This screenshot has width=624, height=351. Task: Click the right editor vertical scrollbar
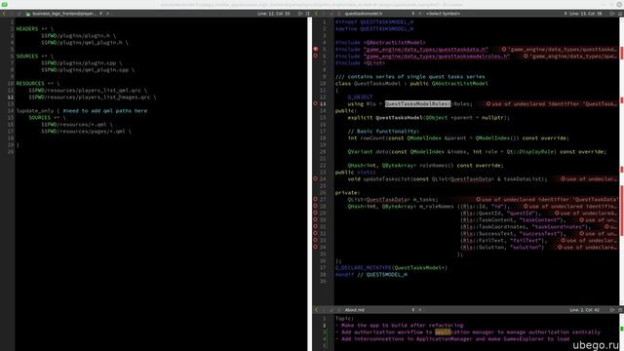622,161
